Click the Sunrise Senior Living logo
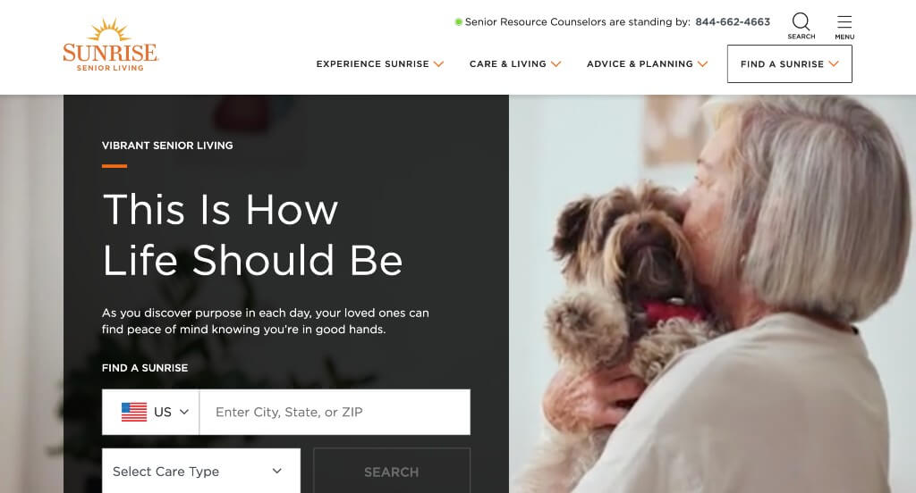 point(110,45)
